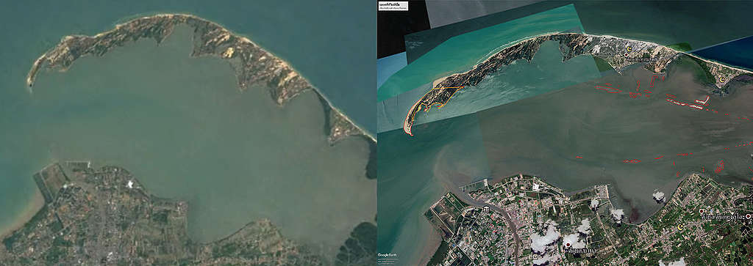Image resolution: width=753 pixels, height=266 pixels.
Task: Select the crescent icon at the peninsula's eastern base
Action: 722,79
